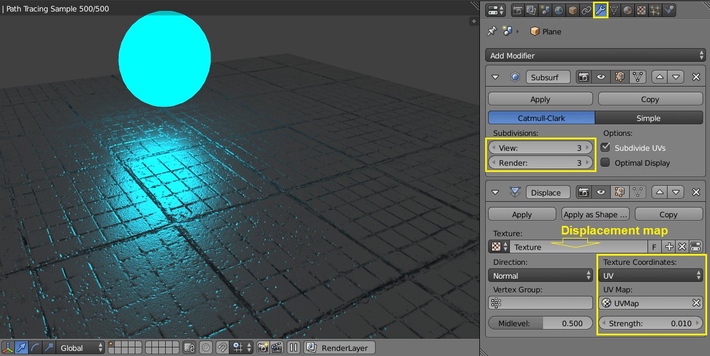
Task: Move the Displace modifier up
Action: [x=660, y=193]
